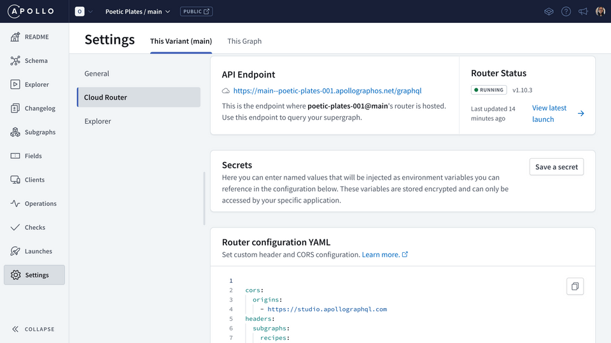Click the PUBLIC badge link

[x=197, y=11]
